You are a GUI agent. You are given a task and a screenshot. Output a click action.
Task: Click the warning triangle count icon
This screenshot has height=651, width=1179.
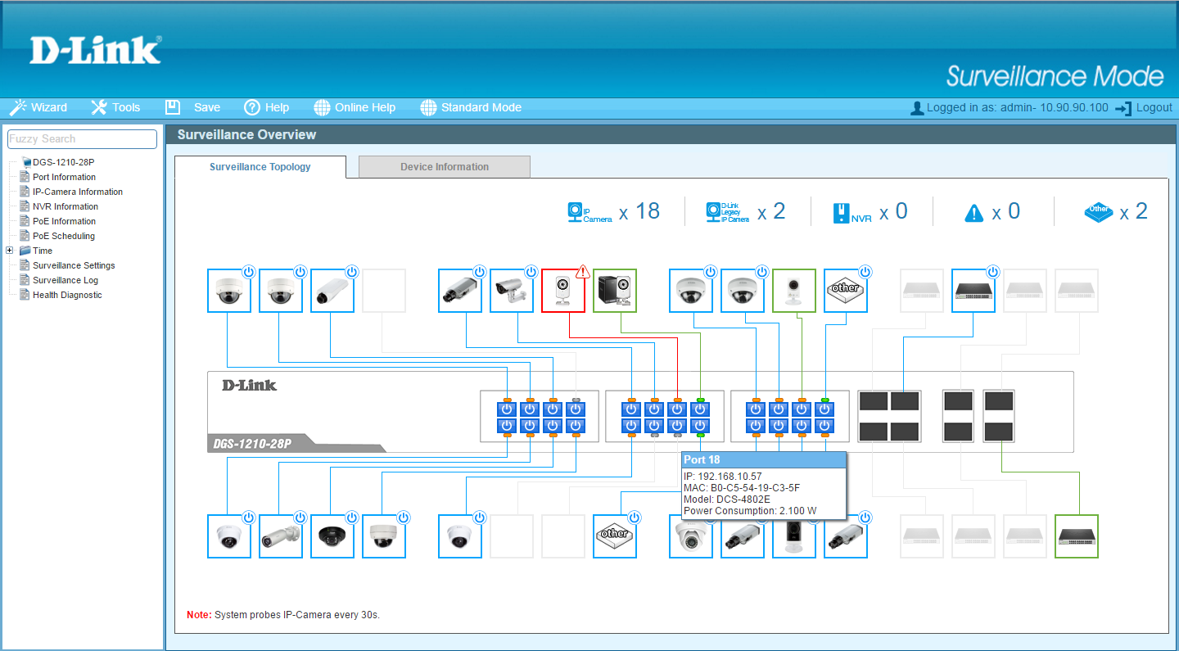973,213
